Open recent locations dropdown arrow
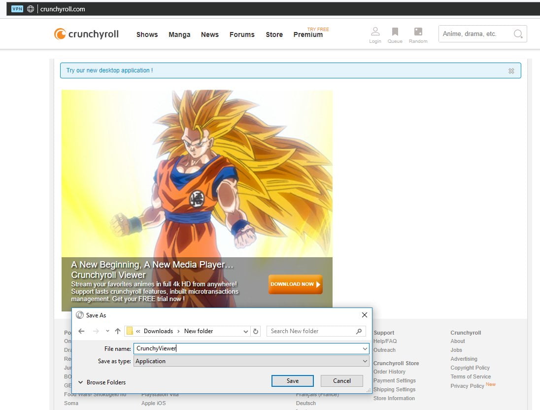This screenshot has height=410, width=540. tap(108, 331)
